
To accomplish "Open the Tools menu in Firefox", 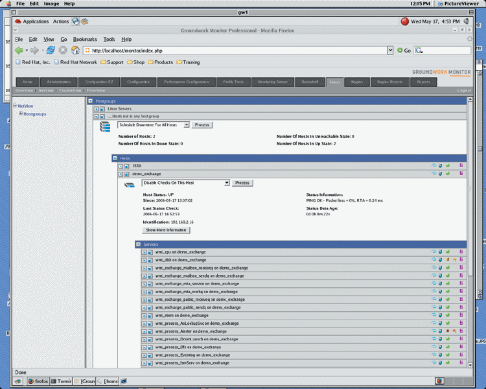I will click(109, 40).
